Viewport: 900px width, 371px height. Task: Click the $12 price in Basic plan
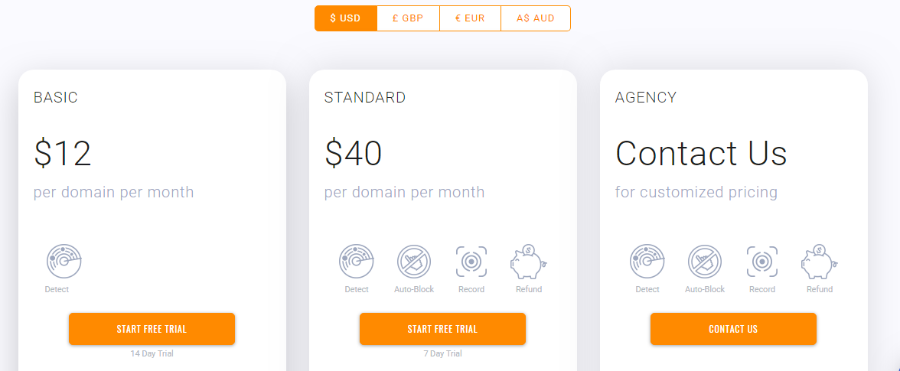[x=63, y=154]
